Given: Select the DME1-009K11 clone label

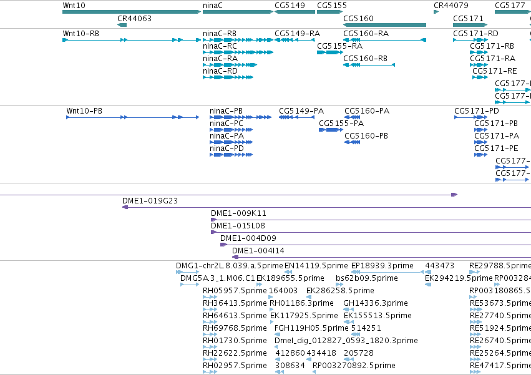Looking at the screenshot, I should click(x=239, y=213).
